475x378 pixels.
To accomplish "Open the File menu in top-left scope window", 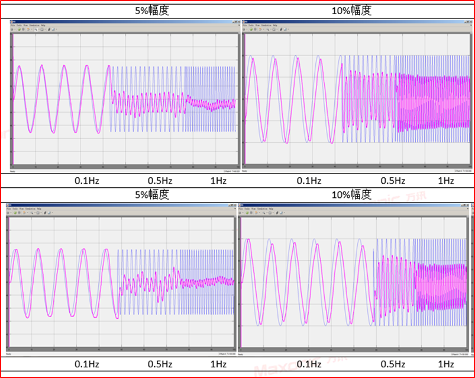I will (12, 25).
